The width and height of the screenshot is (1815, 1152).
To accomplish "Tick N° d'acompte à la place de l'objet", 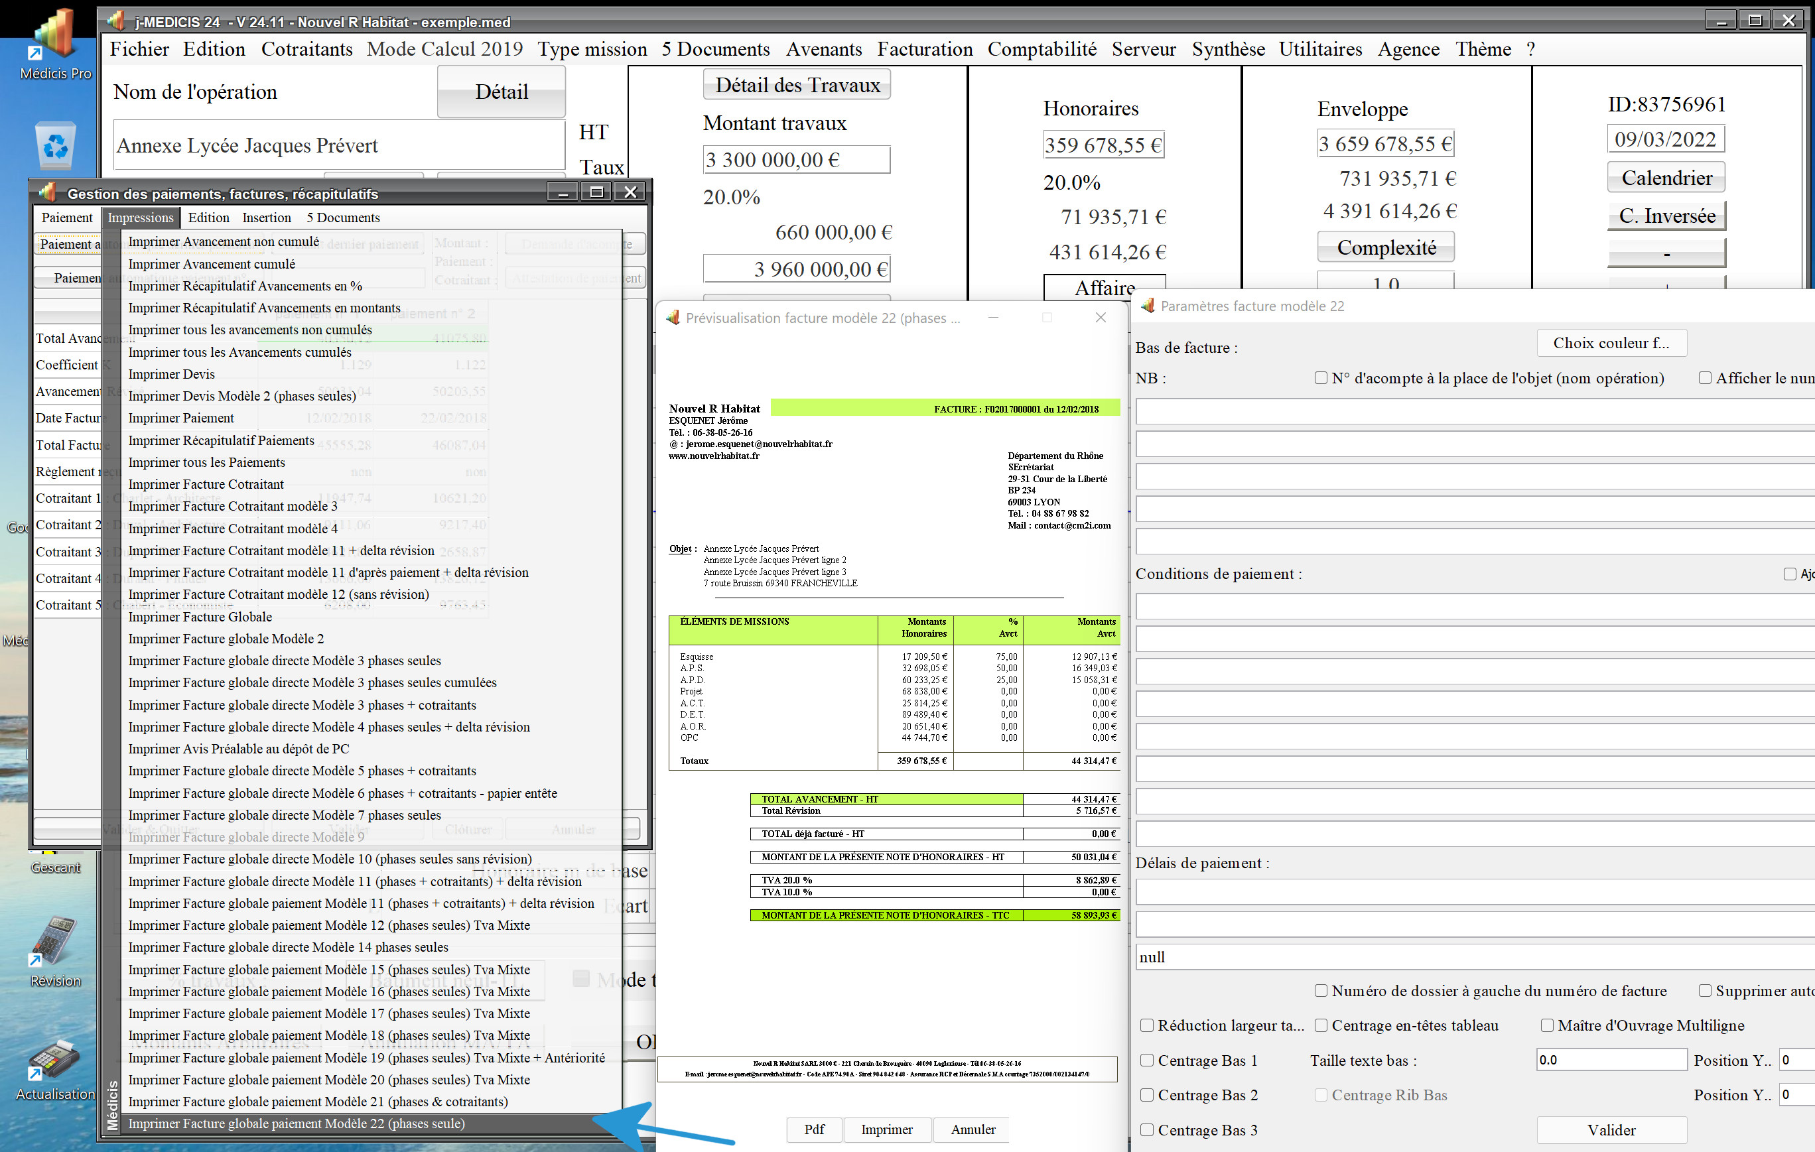I will coord(1321,377).
